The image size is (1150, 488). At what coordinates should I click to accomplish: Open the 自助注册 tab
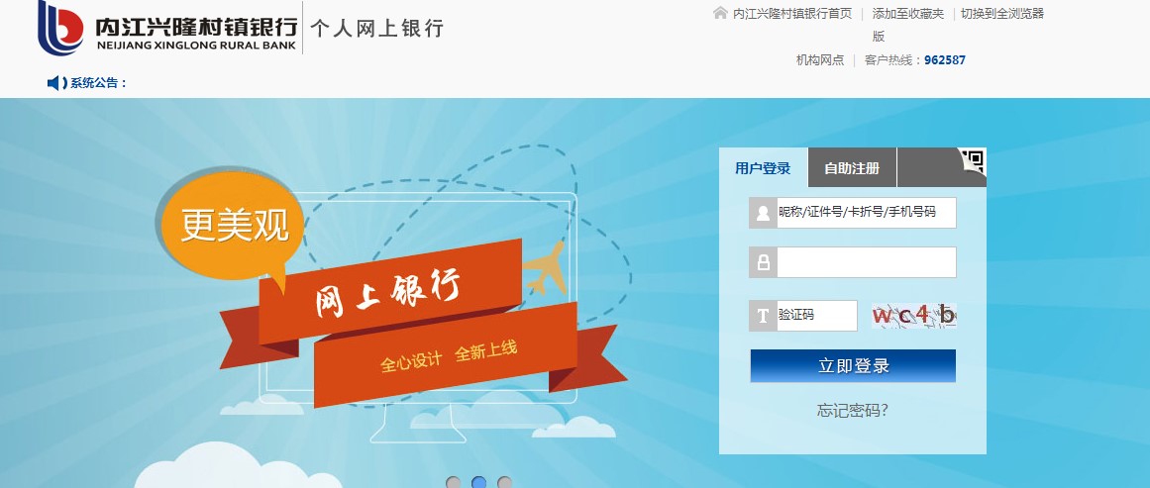852,168
